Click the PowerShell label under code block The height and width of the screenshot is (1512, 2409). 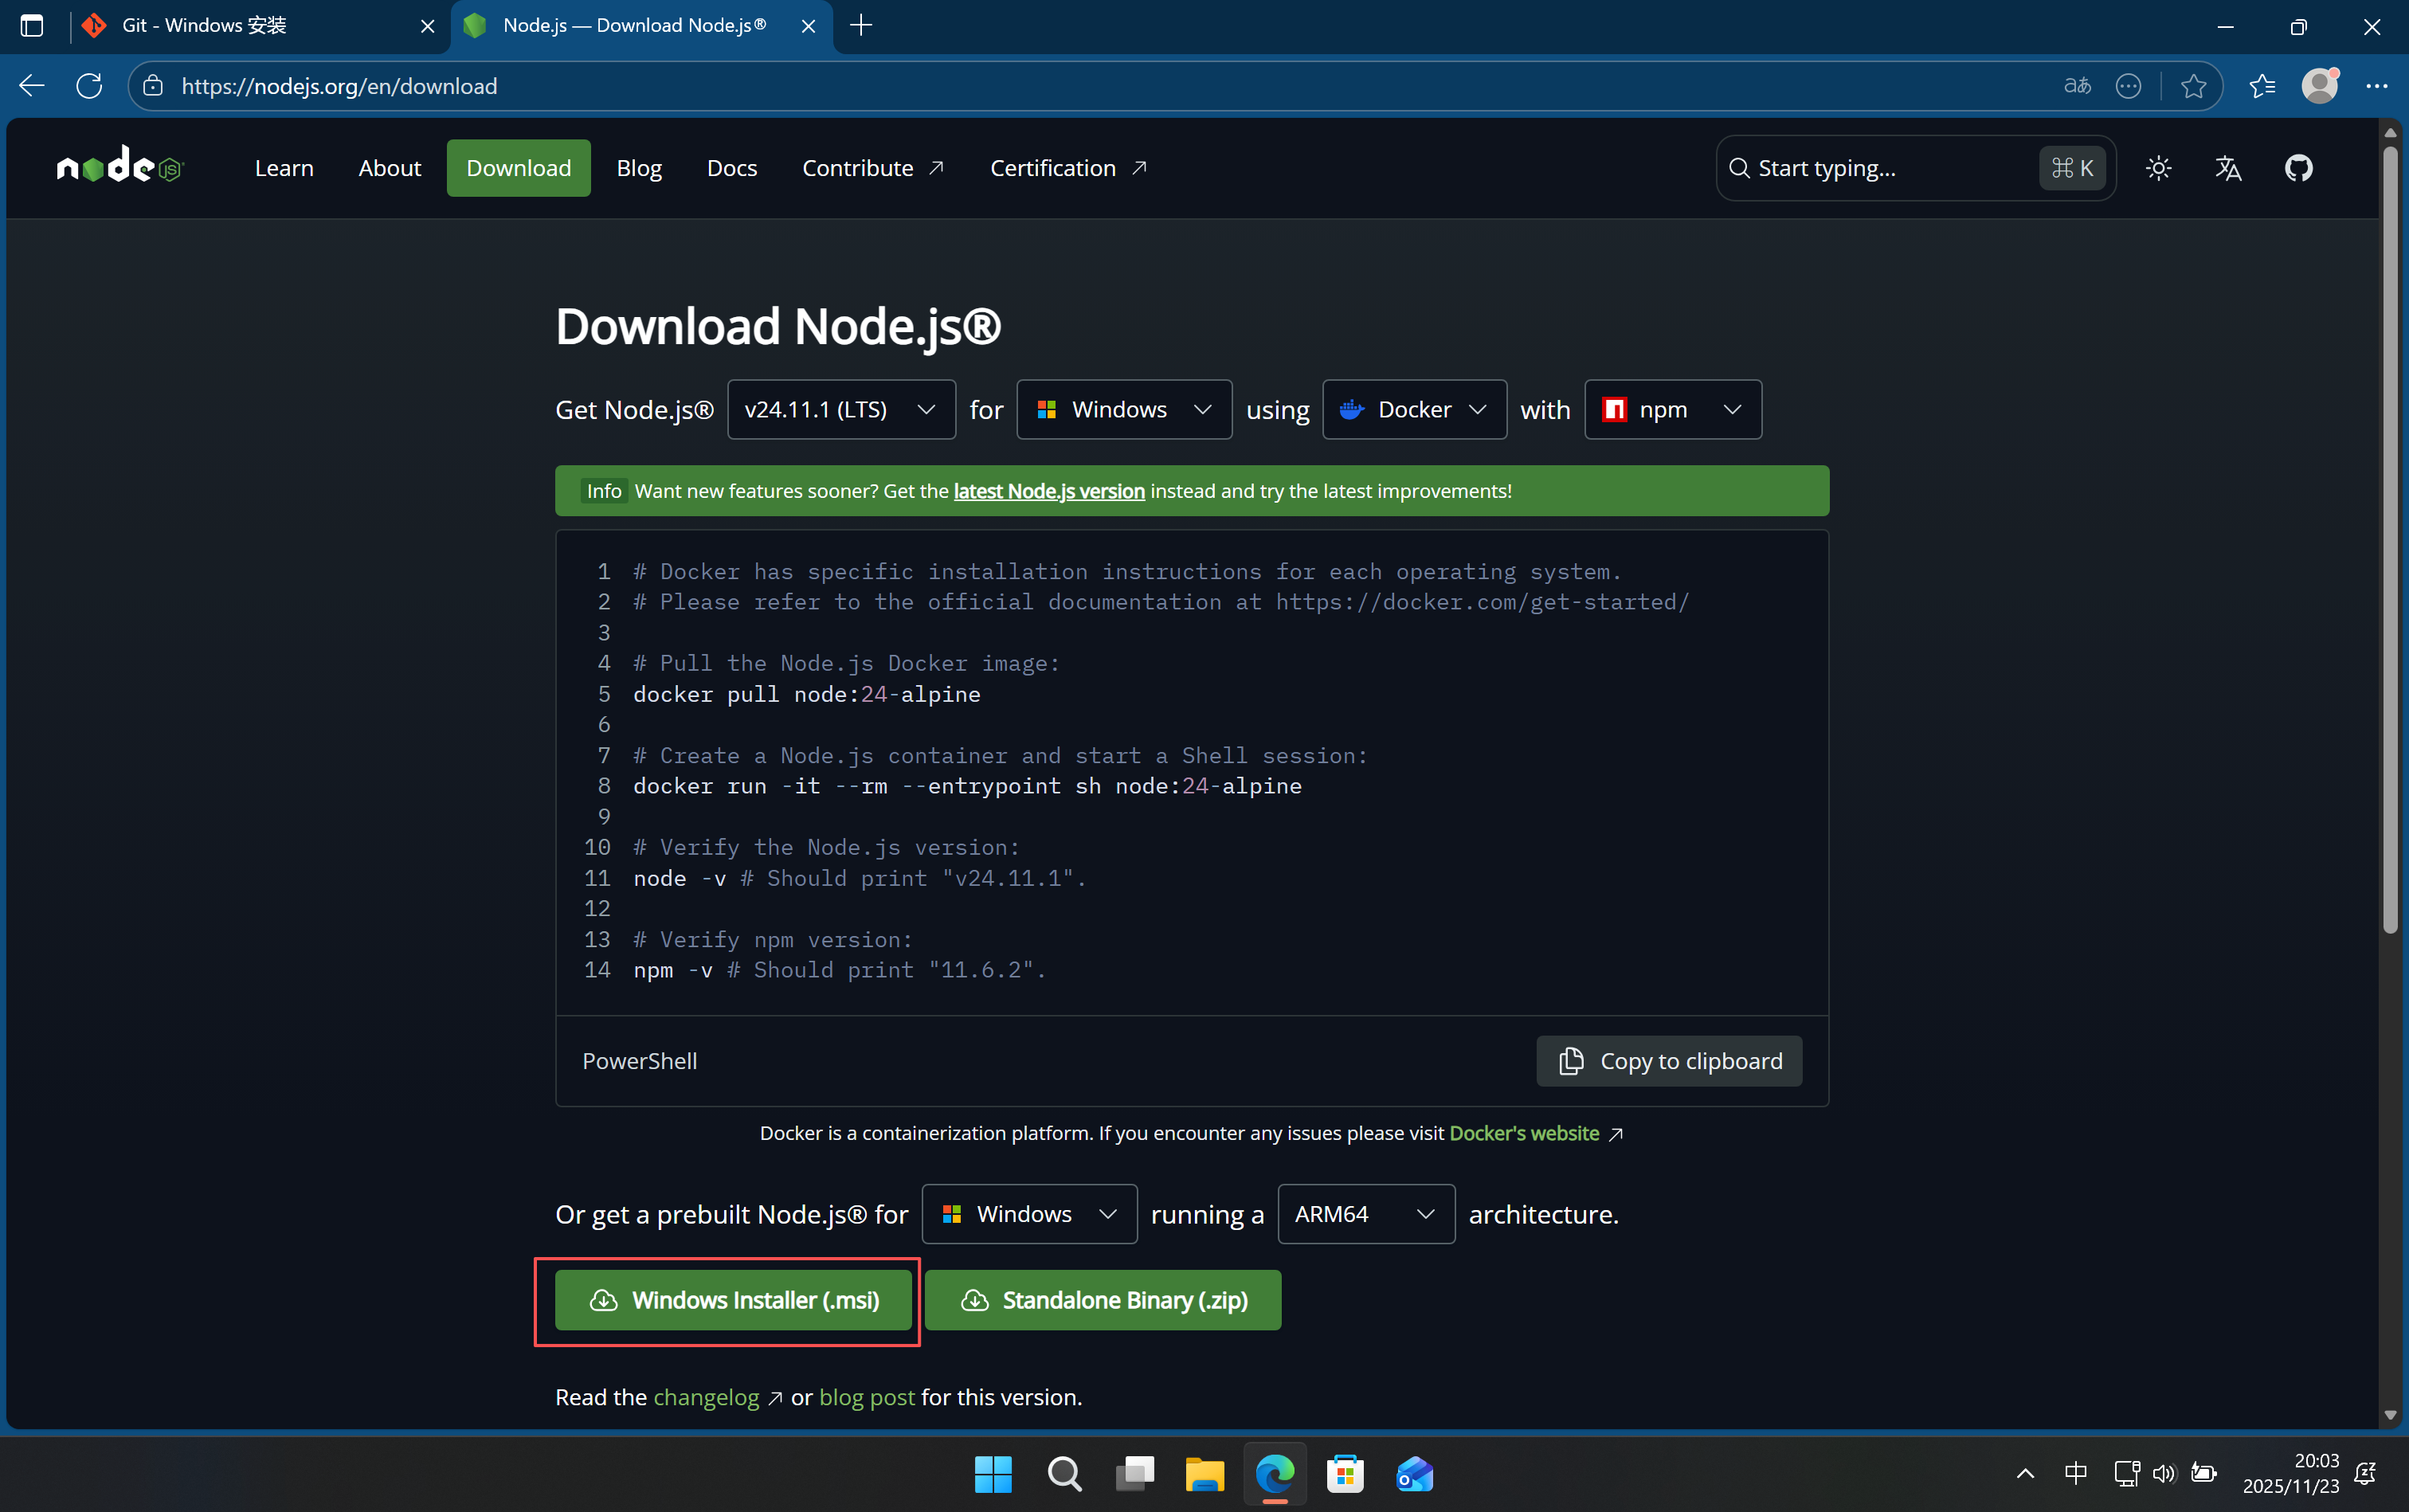(640, 1061)
